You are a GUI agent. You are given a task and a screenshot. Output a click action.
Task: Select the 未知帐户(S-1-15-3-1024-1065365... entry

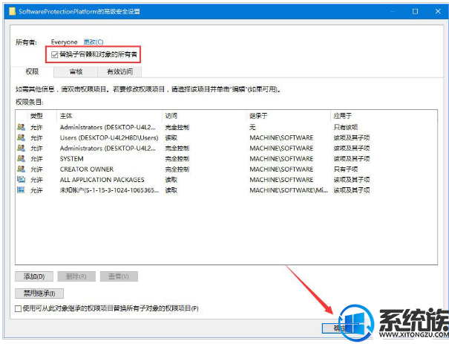click(x=226, y=190)
